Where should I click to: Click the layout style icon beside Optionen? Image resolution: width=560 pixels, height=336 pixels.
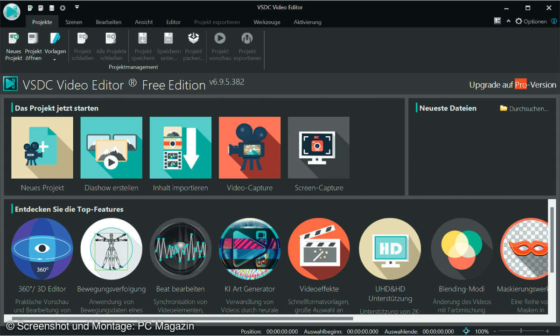497,21
